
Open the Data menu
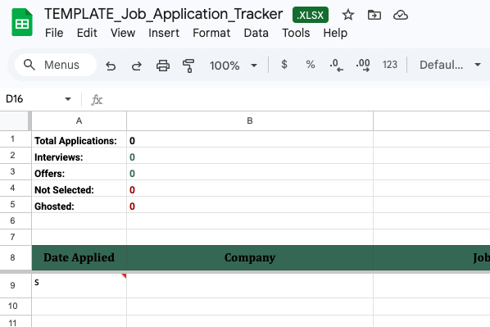coord(256,33)
